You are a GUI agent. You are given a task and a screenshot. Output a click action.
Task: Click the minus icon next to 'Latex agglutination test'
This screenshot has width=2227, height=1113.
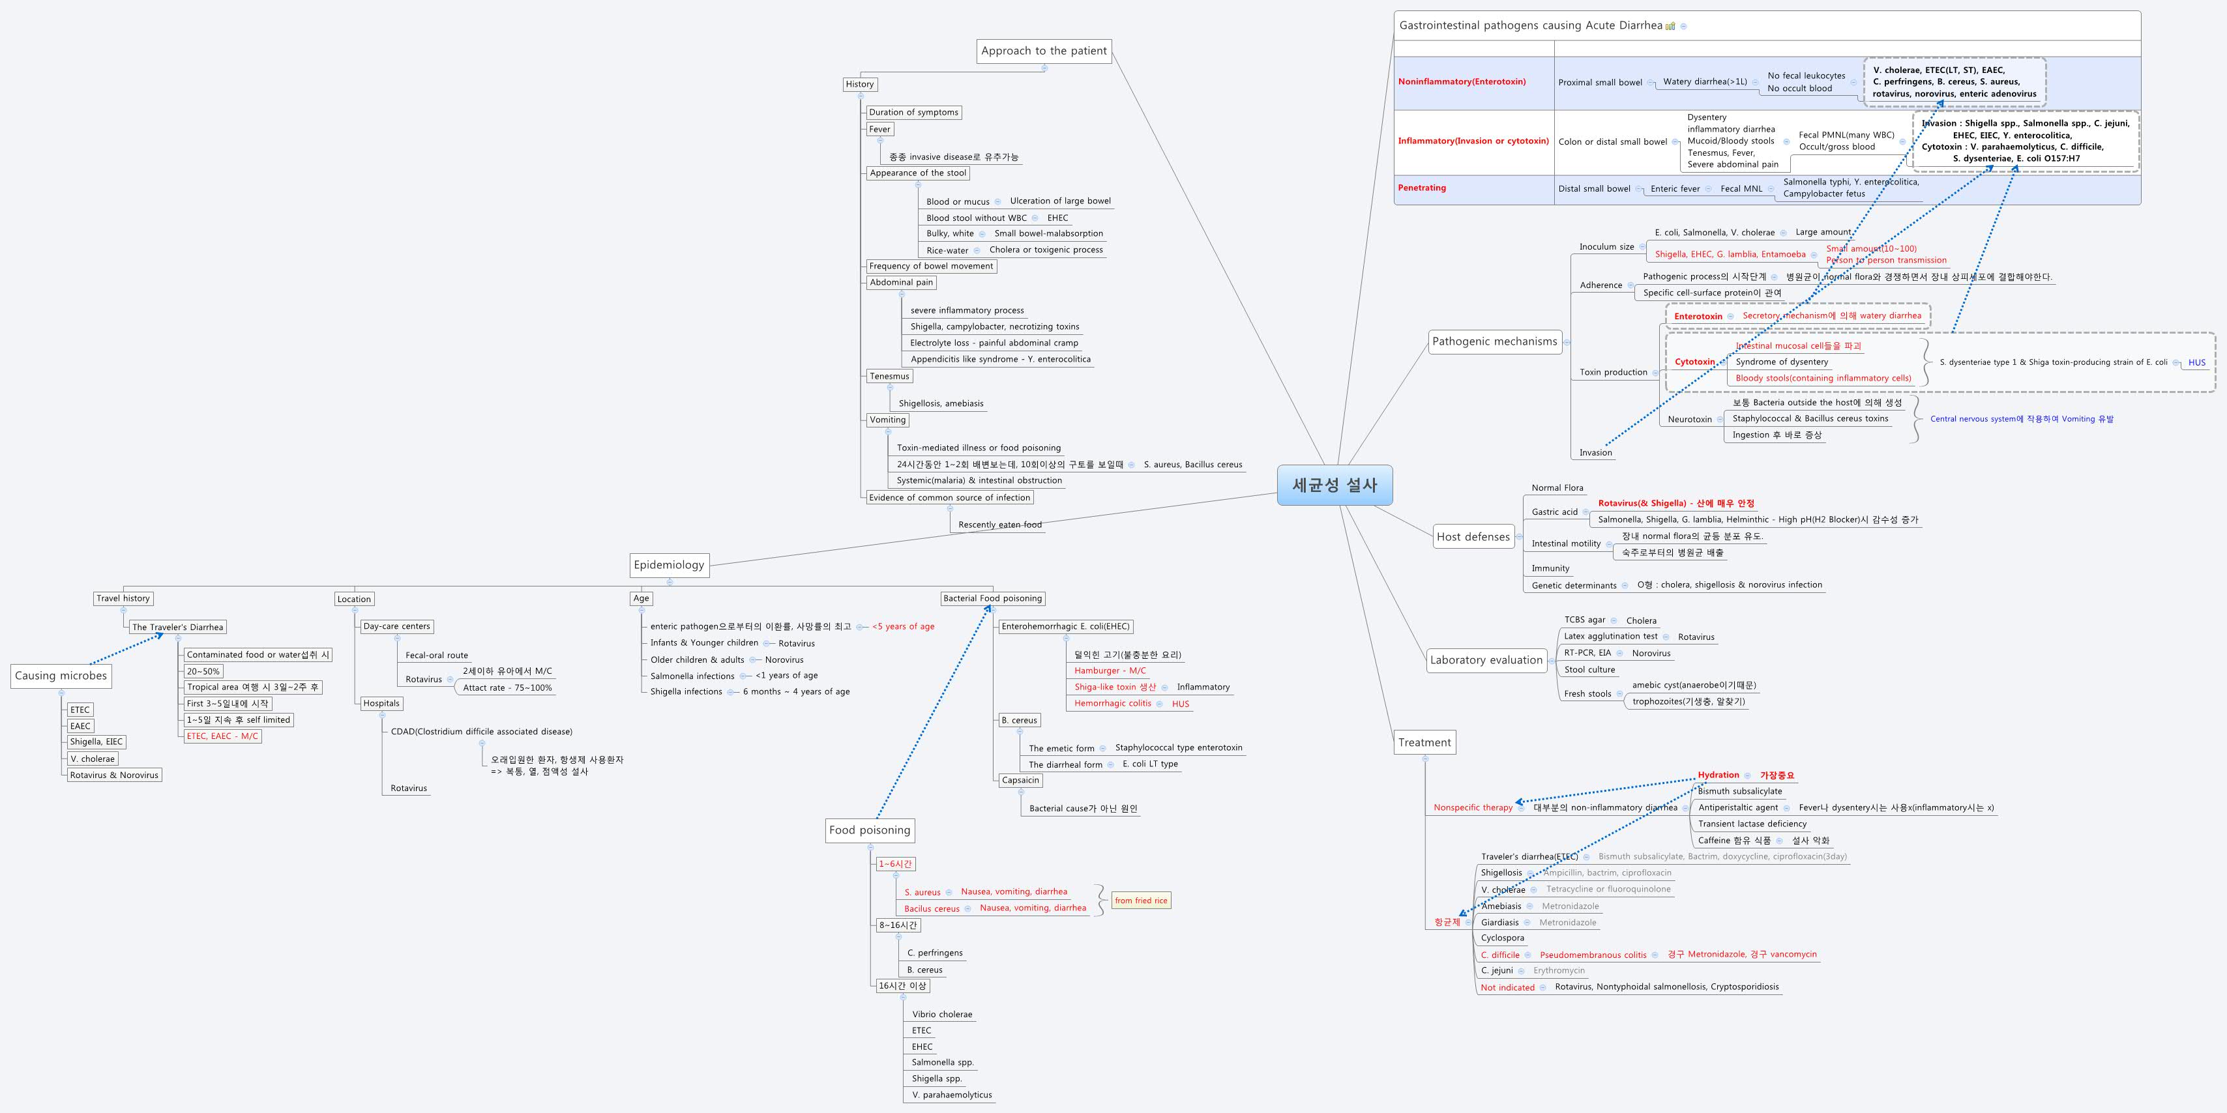[1666, 638]
